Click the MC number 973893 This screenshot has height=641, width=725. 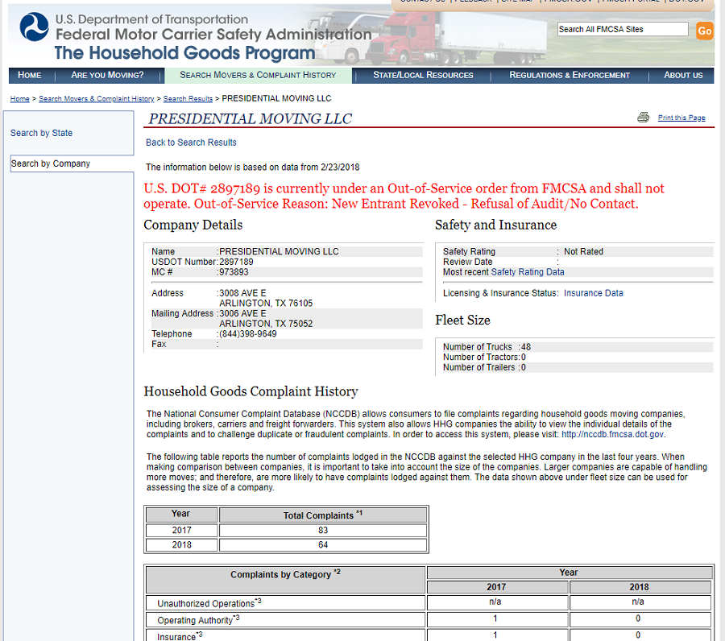click(x=234, y=272)
